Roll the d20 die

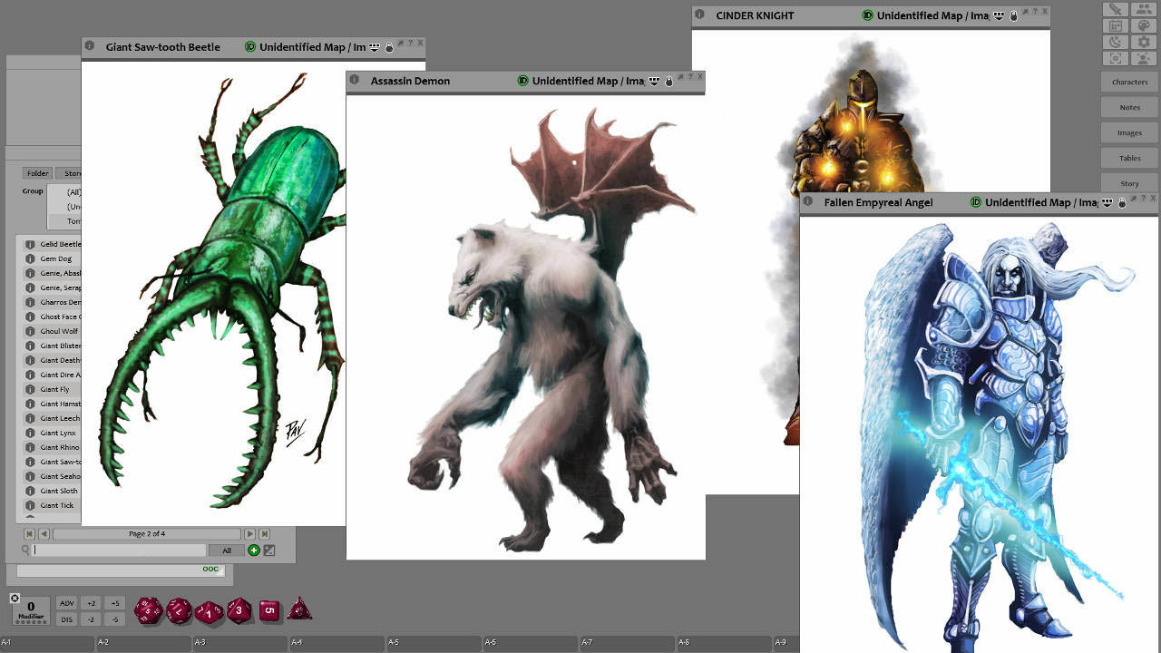click(148, 610)
